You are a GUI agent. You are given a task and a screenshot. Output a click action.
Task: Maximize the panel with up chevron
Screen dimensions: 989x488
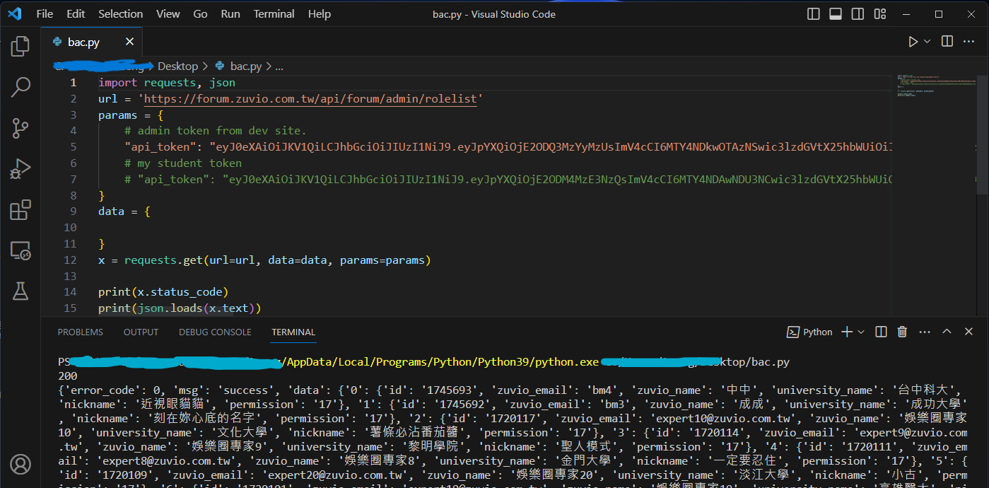[947, 332]
